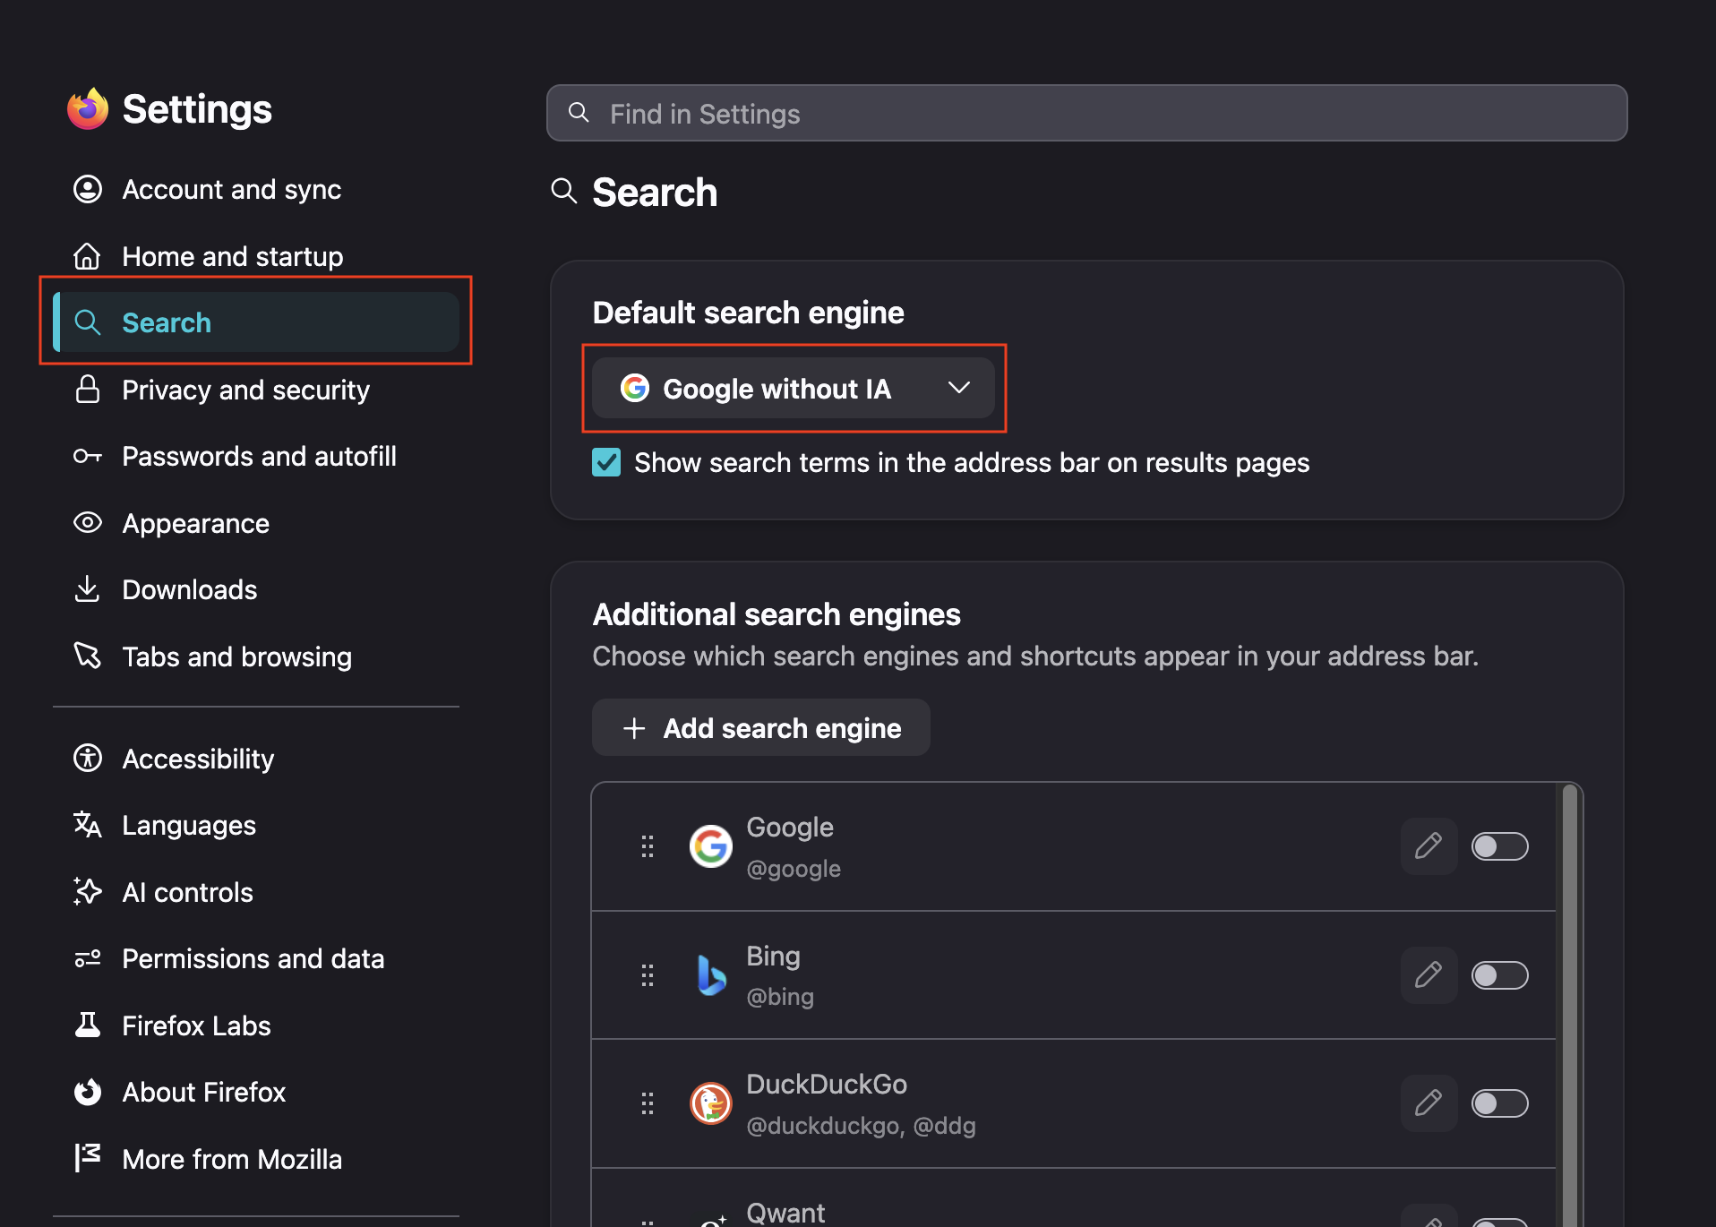Viewport: 1716px width, 1227px height.
Task: Enable the Google search engine toggle
Action: click(x=1500, y=846)
